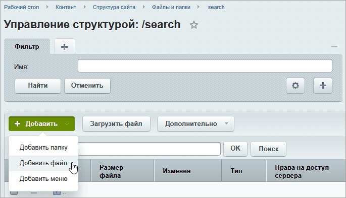The height and width of the screenshot is (198, 346).
Task: Expand arrow after Рабочий стол breadcrumb
Action: [x=47, y=7]
